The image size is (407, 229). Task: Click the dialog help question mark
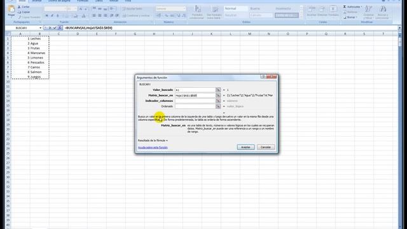(263, 77)
